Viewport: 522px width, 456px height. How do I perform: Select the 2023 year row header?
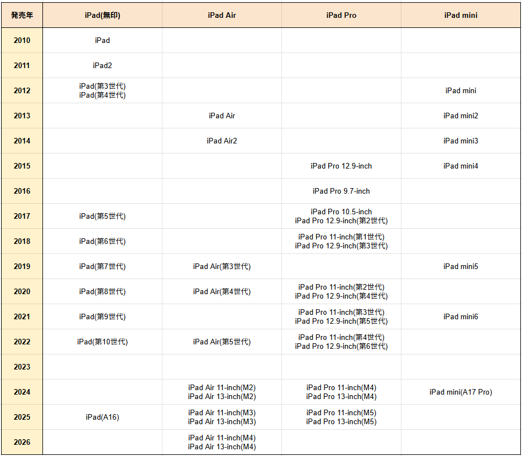(x=22, y=367)
